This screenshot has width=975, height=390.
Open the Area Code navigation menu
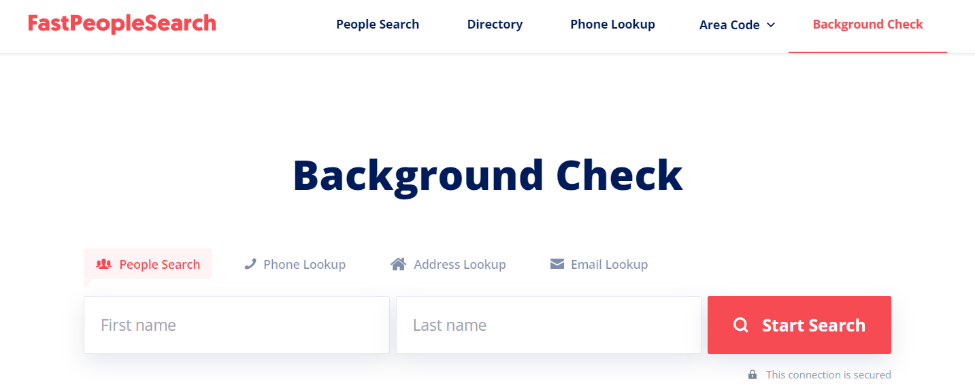pyautogui.click(x=737, y=25)
